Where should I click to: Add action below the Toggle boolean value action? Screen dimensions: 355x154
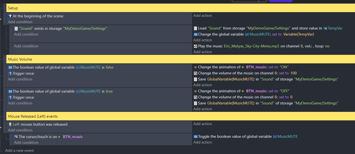pyautogui.click(x=203, y=142)
